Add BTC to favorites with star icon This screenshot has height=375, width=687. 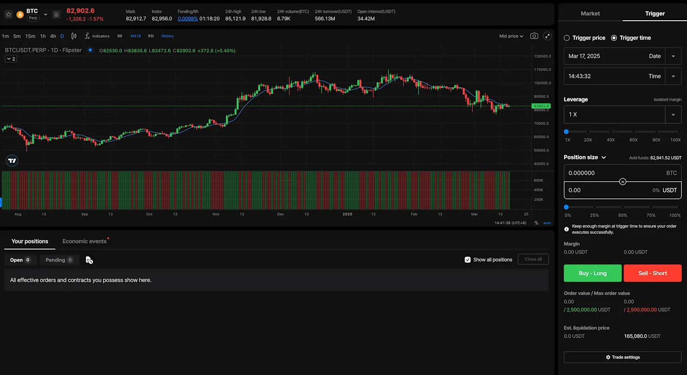pyautogui.click(x=9, y=15)
